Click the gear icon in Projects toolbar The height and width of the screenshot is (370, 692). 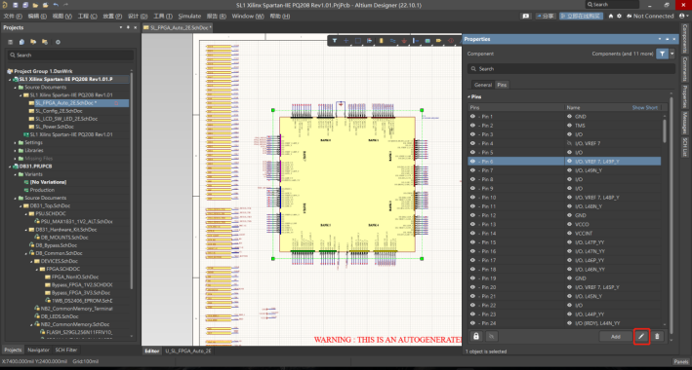[58, 42]
